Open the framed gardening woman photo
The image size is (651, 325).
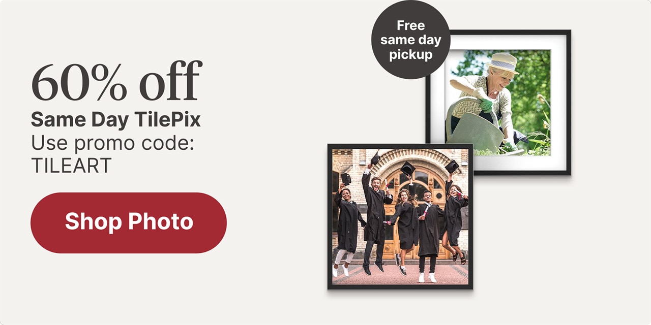(x=498, y=102)
